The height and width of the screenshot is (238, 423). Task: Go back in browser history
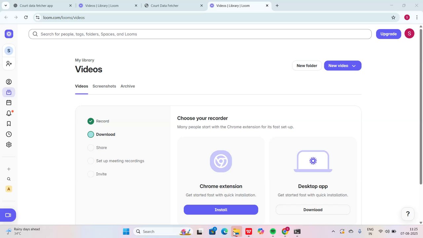(x=6, y=18)
